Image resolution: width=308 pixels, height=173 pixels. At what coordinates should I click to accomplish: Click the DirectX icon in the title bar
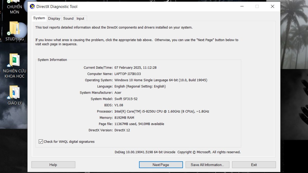(x=32, y=6)
